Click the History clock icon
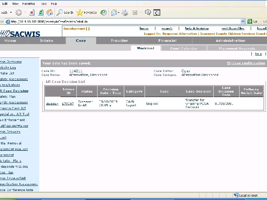Viewport: 267px width, 200px height. 103,13
